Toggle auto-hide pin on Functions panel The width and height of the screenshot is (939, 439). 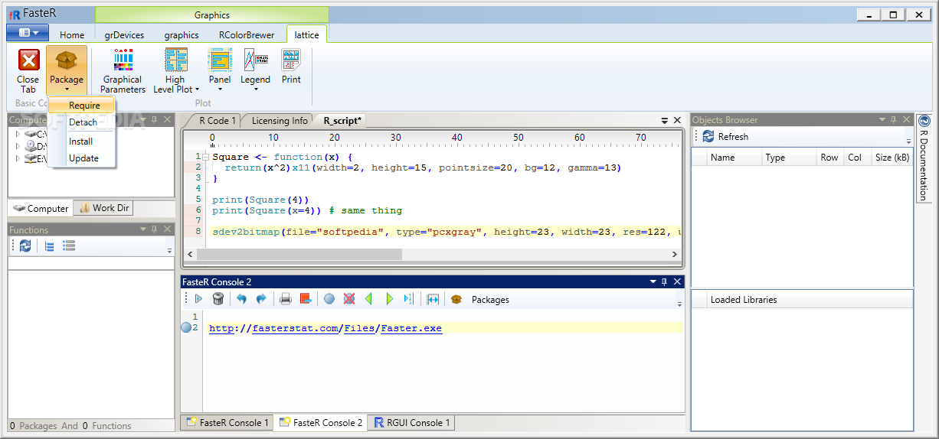click(x=155, y=229)
